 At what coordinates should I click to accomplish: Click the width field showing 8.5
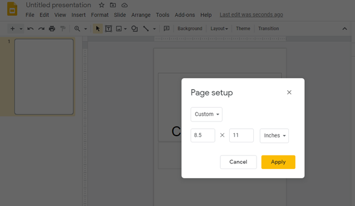coord(203,135)
